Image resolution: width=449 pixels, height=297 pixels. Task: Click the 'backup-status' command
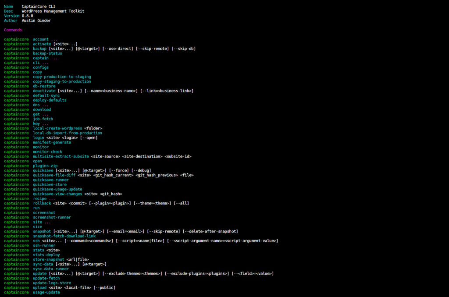point(47,53)
